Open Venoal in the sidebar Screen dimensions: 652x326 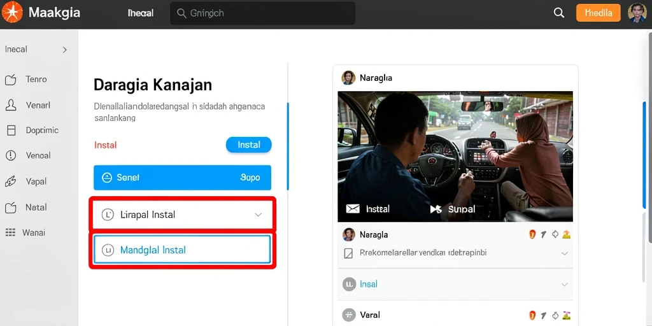click(38, 155)
